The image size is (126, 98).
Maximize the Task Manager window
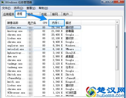[111, 2]
